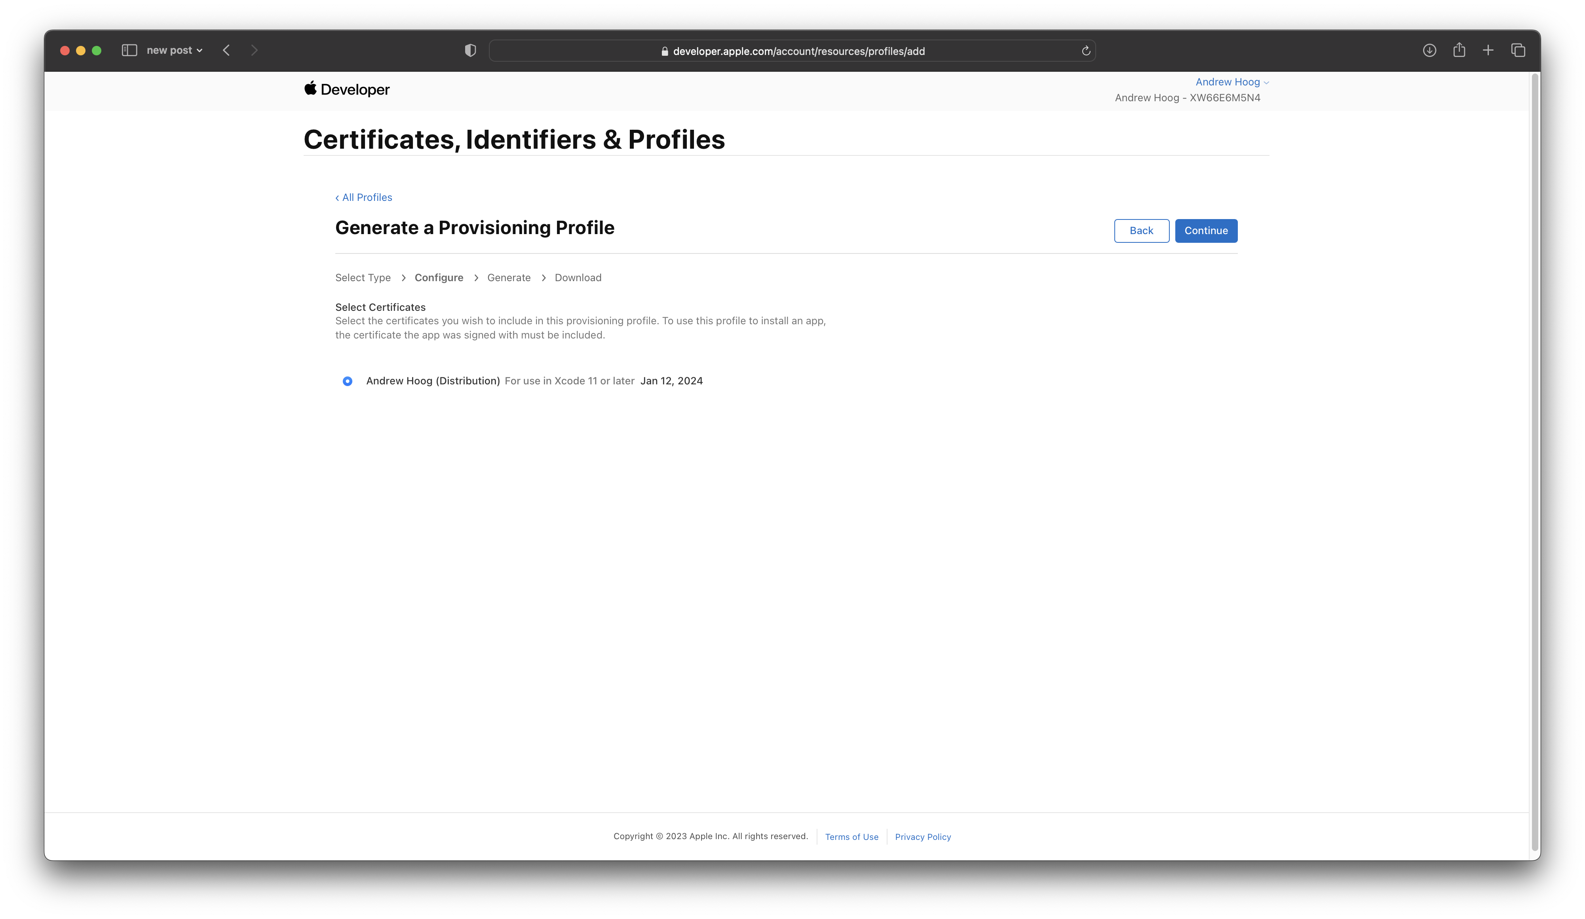This screenshot has height=919, width=1585.
Task: Open the Share sheet icon
Action: [1459, 50]
